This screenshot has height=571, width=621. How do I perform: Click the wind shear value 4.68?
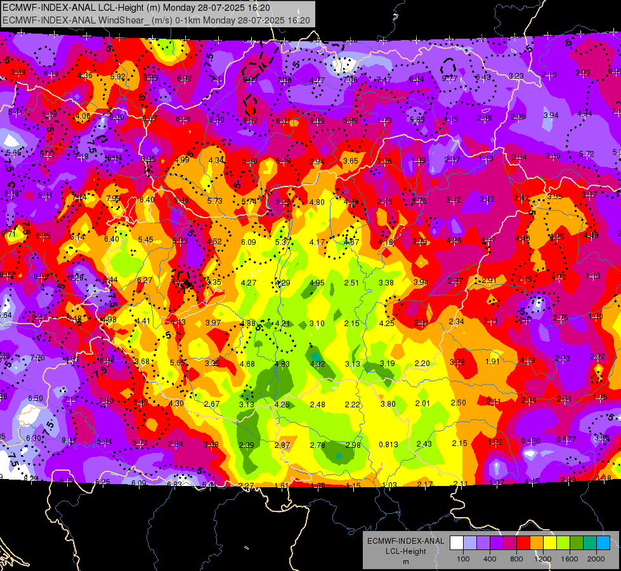[247, 364]
